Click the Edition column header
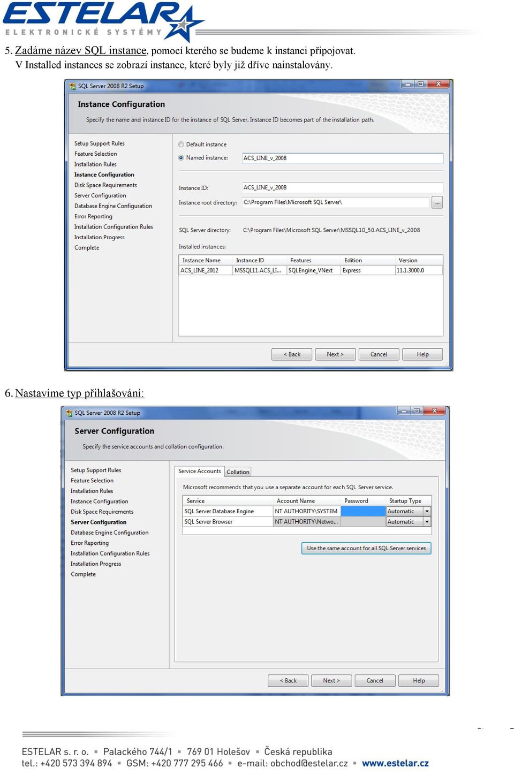The width and height of the screenshot is (514, 775). click(x=368, y=261)
